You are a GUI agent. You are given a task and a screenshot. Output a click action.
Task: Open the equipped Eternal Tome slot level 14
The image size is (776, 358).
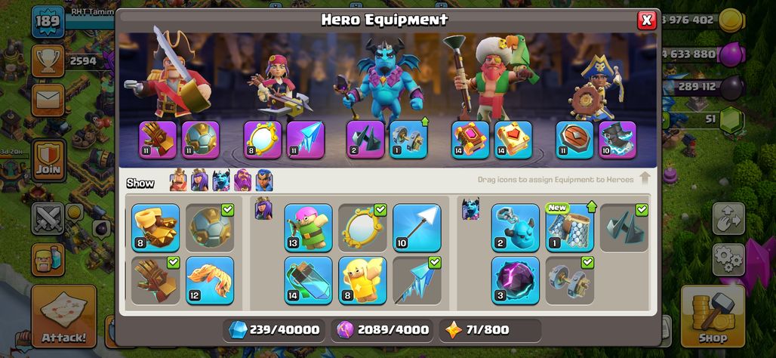(470, 140)
